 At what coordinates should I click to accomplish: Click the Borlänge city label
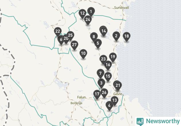(76, 103)
